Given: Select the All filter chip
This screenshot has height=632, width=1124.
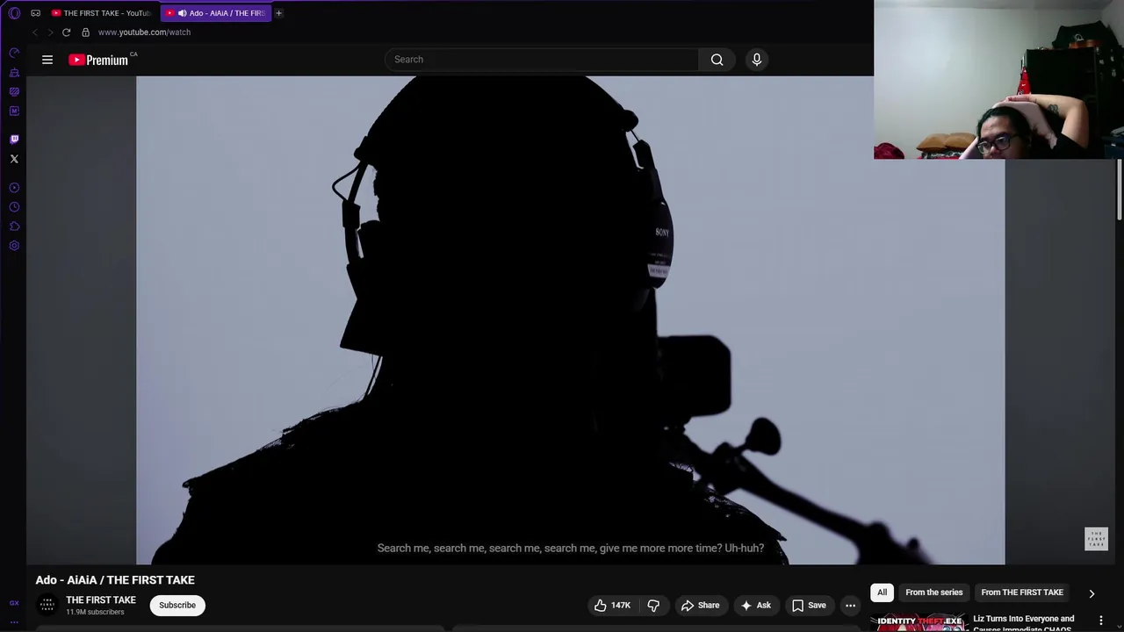Looking at the screenshot, I should tap(882, 592).
